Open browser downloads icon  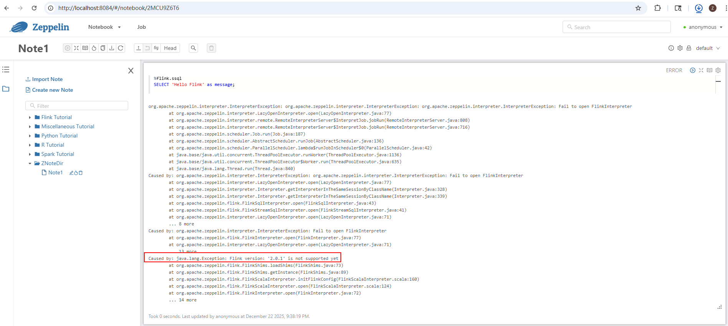(x=698, y=8)
